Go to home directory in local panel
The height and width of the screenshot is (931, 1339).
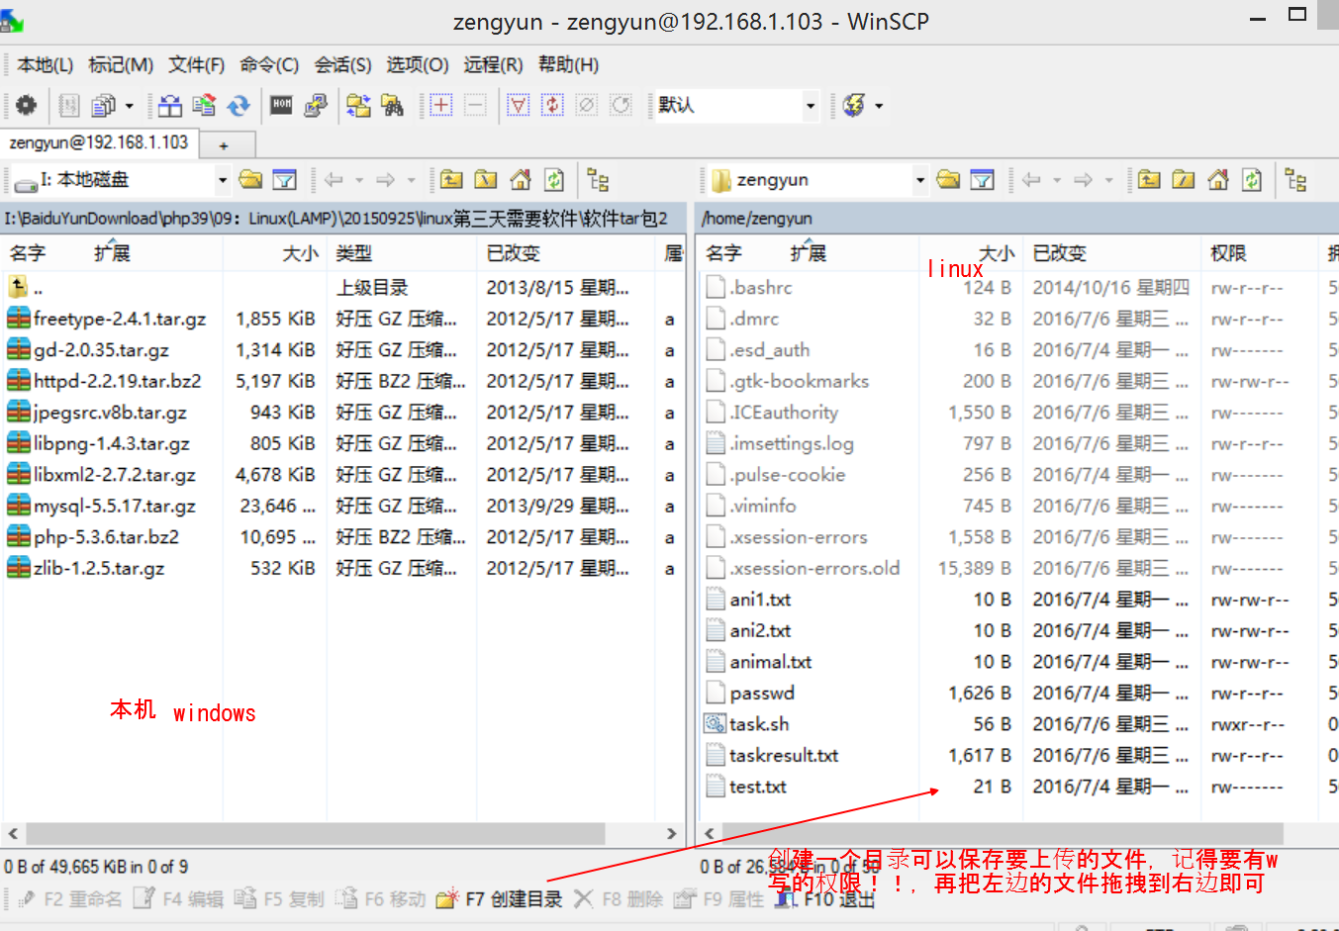click(520, 179)
